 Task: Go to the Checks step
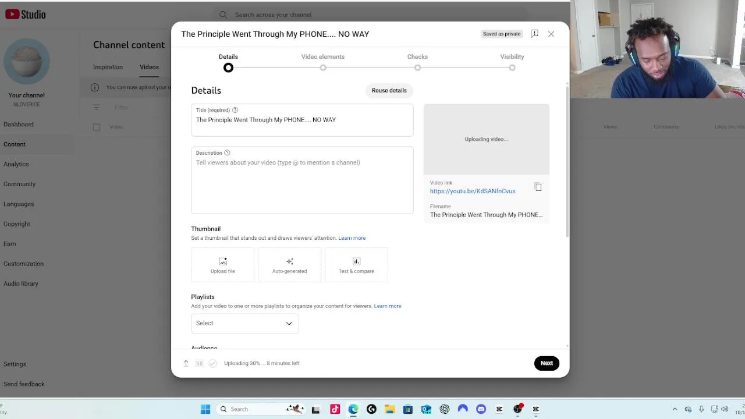(x=417, y=62)
